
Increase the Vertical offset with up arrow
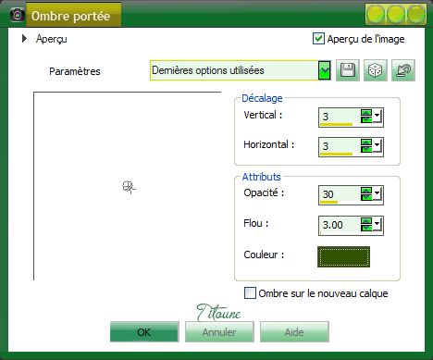click(366, 113)
